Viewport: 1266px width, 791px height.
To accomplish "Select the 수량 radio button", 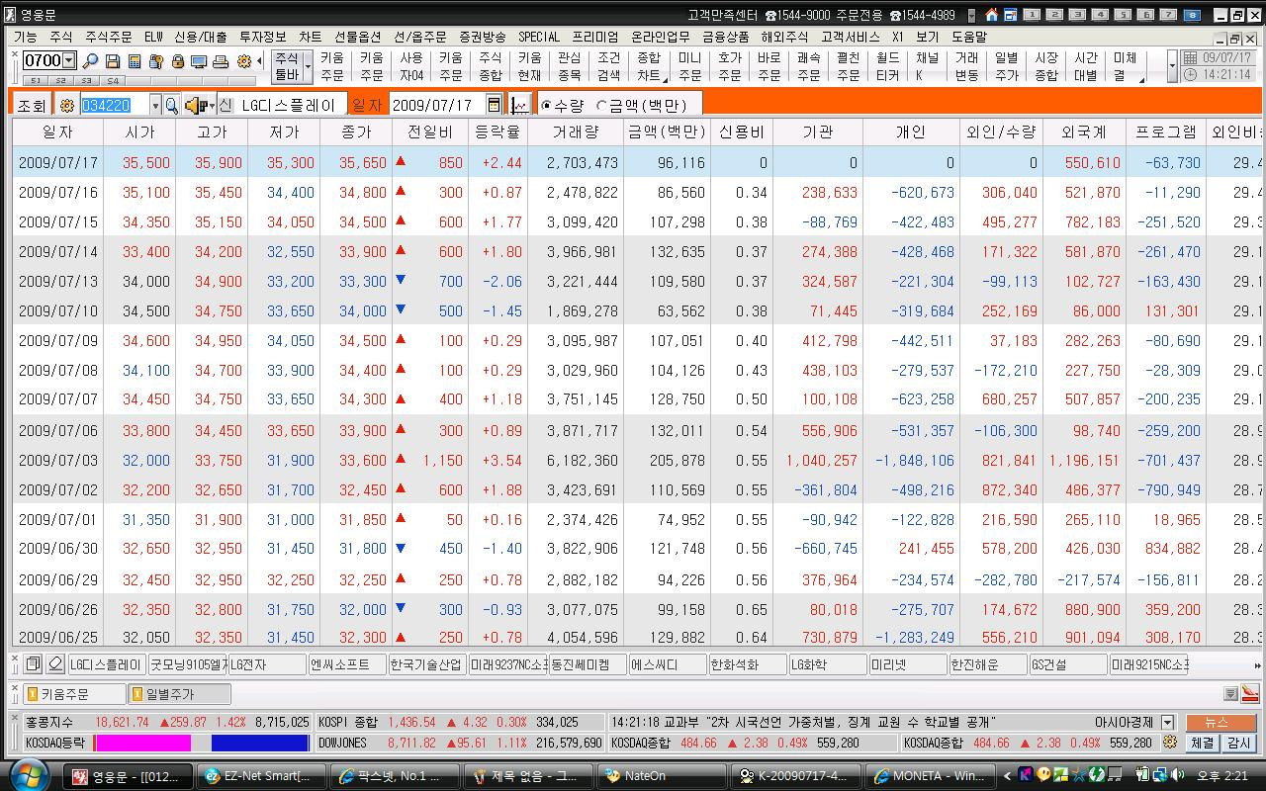I will (547, 103).
